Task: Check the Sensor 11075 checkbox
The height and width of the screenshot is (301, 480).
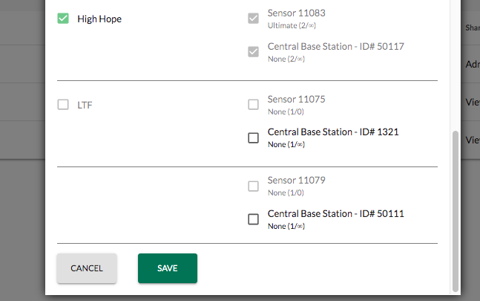Action: point(253,105)
